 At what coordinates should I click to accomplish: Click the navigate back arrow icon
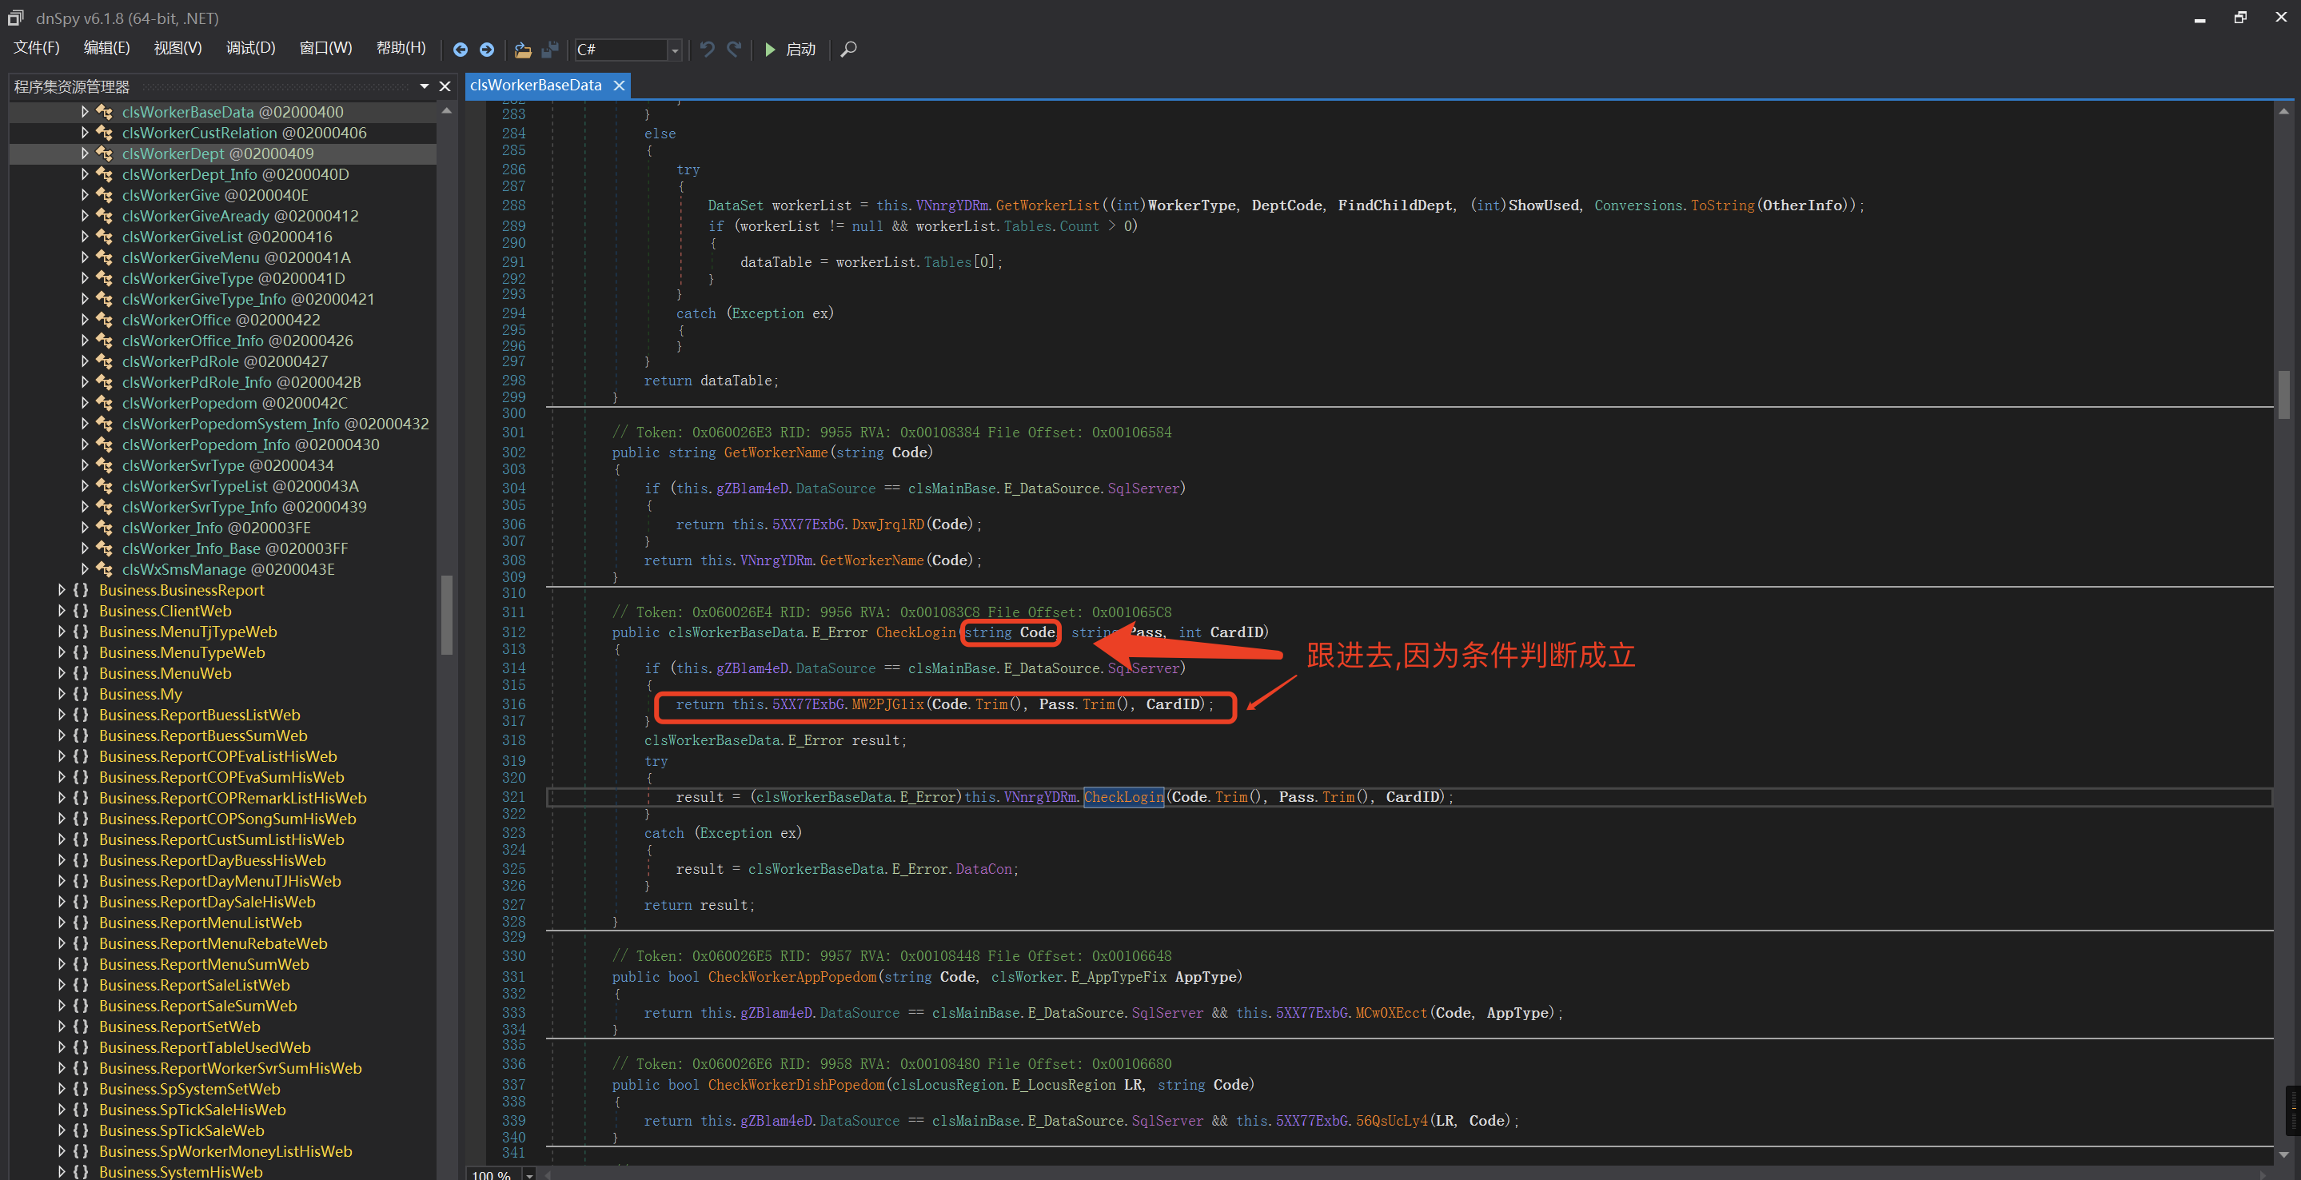(x=460, y=50)
